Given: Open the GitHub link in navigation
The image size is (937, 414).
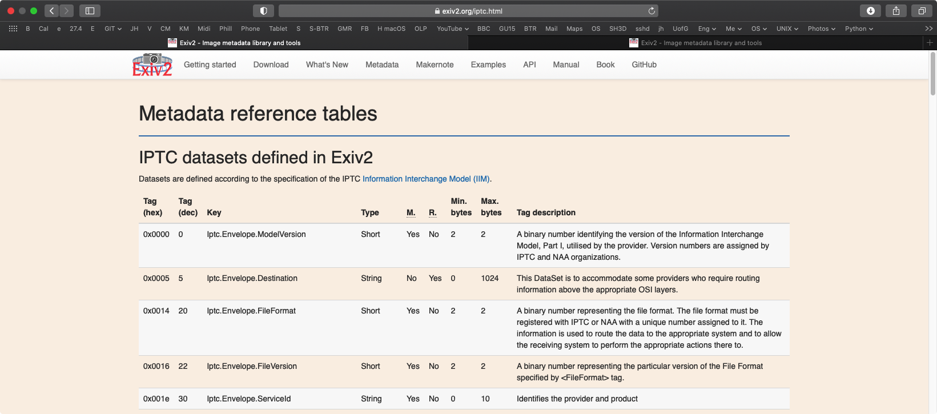Looking at the screenshot, I should (644, 65).
